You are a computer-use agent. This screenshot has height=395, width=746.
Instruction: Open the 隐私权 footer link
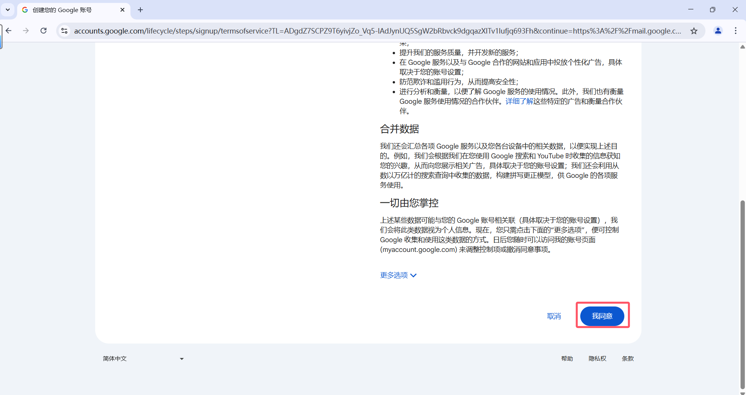click(597, 359)
